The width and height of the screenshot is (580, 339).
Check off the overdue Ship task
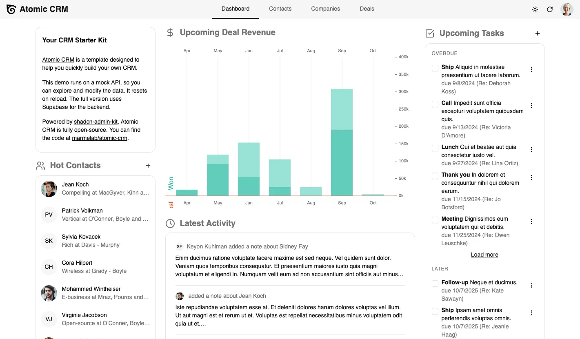point(435,68)
